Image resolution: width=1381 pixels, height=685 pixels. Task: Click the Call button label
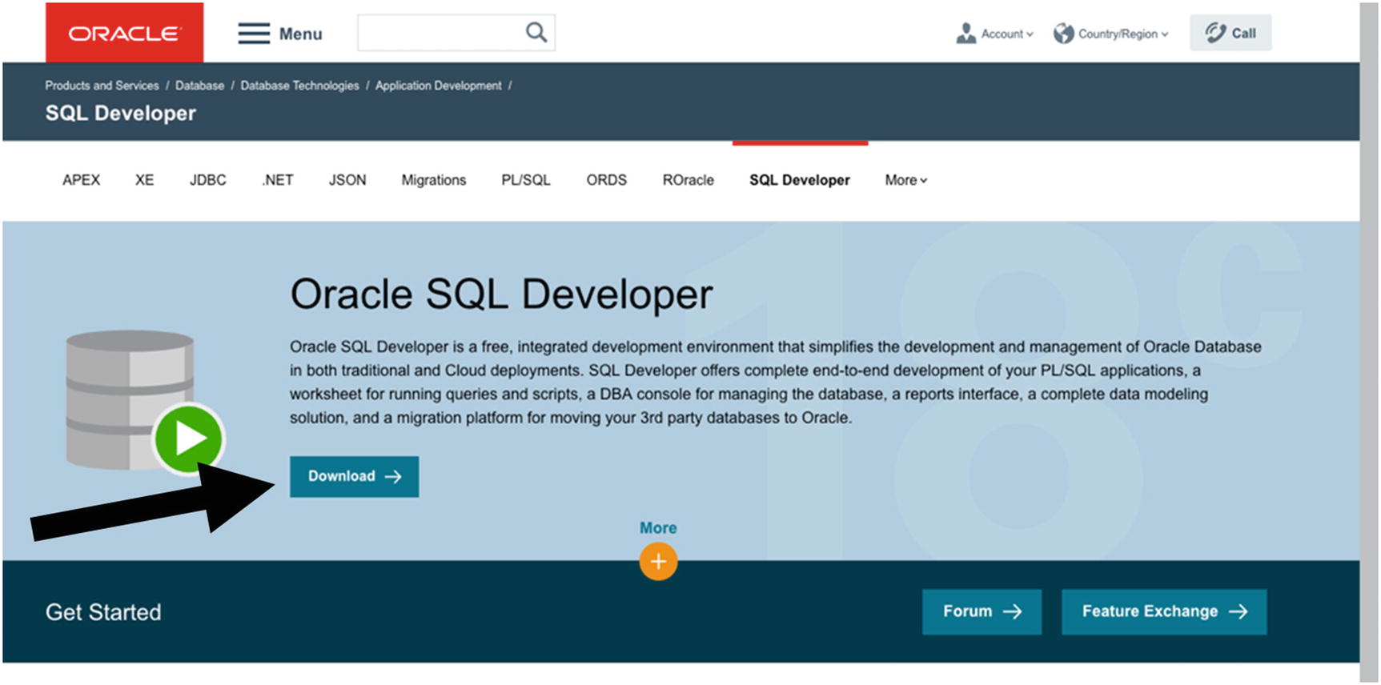[1243, 34]
